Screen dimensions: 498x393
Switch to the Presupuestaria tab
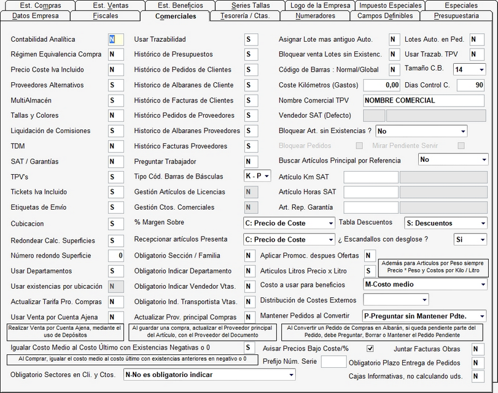(x=456, y=16)
